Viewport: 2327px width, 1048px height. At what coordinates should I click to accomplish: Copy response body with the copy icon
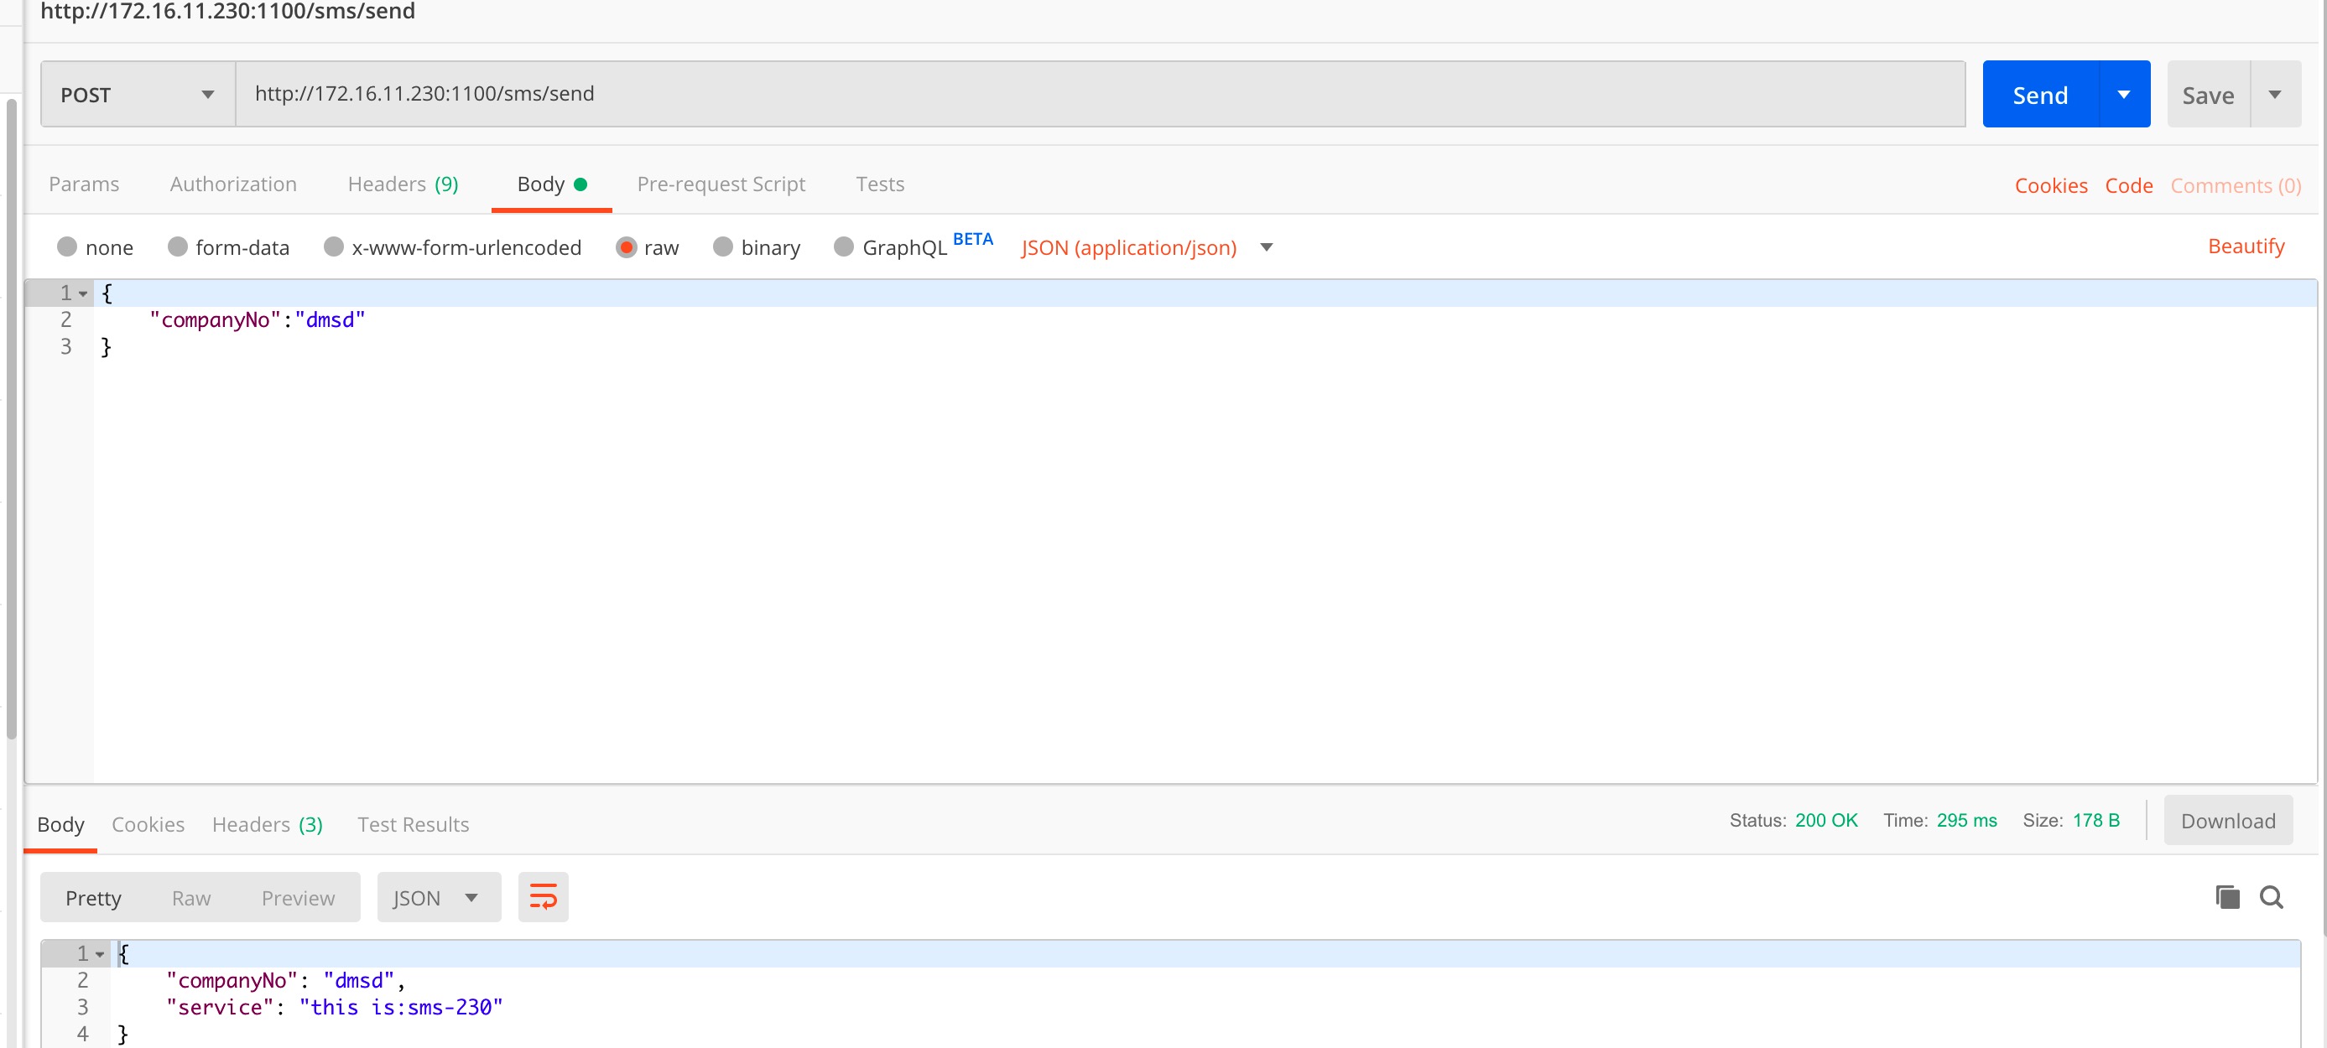(2226, 897)
